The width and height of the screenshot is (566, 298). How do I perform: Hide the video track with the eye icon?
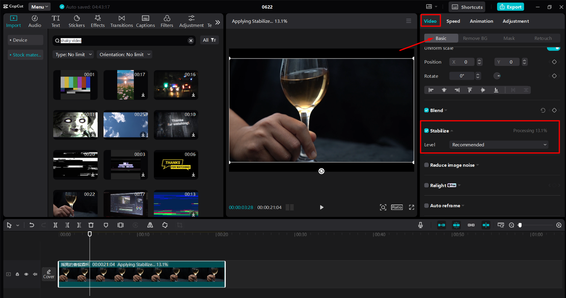[x=26, y=274]
